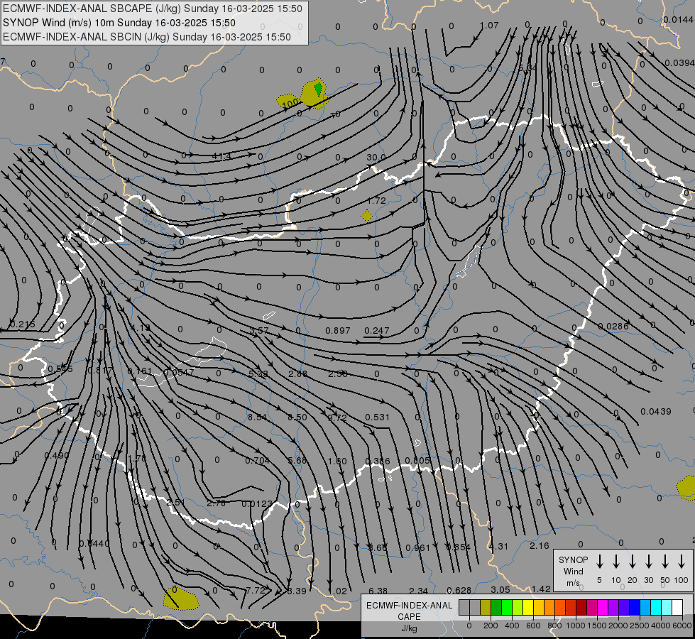Click the 0.531 value label
The width and height of the screenshot is (695, 639).
(x=377, y=417)
